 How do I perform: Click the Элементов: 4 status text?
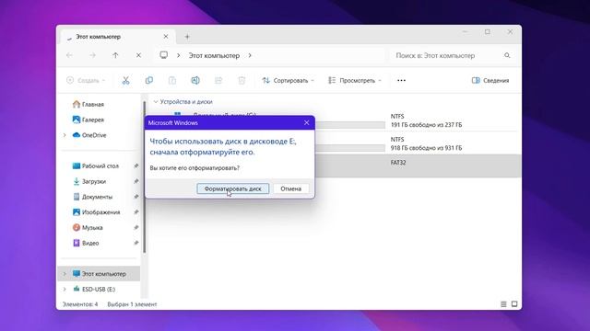pyautogui.click(x=80, y=304)
